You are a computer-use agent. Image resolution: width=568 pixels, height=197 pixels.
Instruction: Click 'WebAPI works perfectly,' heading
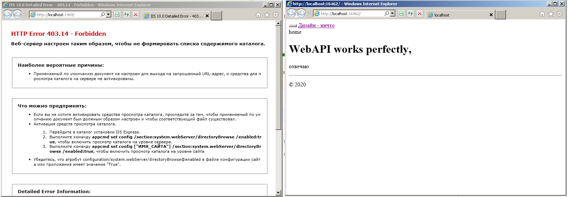point(350,49)
